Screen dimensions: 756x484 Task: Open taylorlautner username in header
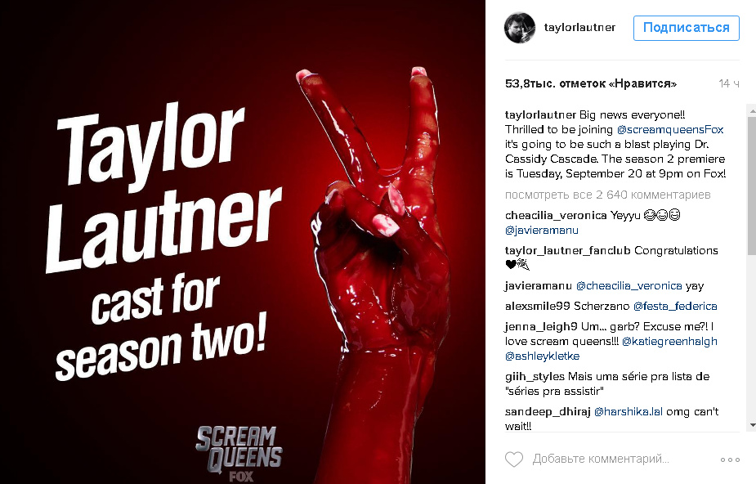click(x=579, y=28)
